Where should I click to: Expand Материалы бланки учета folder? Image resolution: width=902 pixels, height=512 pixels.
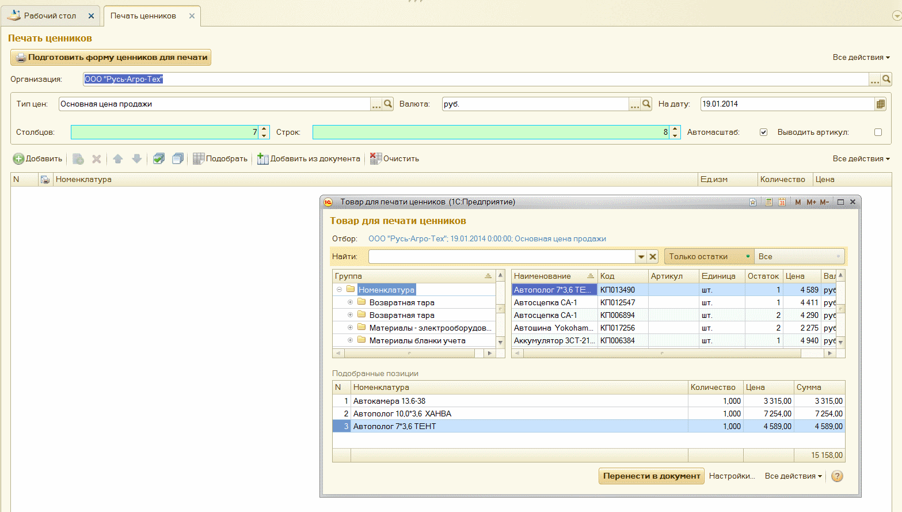coord(350,340)
